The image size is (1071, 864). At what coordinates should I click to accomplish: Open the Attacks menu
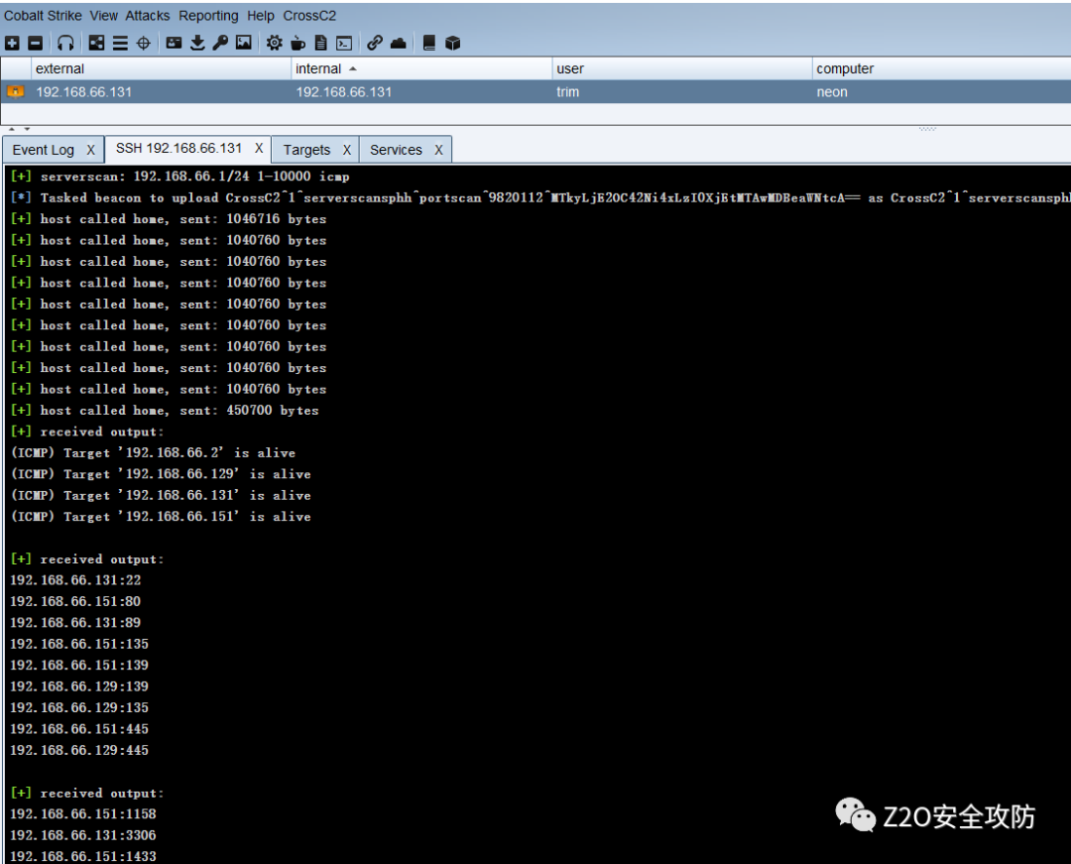pos(148,16)
